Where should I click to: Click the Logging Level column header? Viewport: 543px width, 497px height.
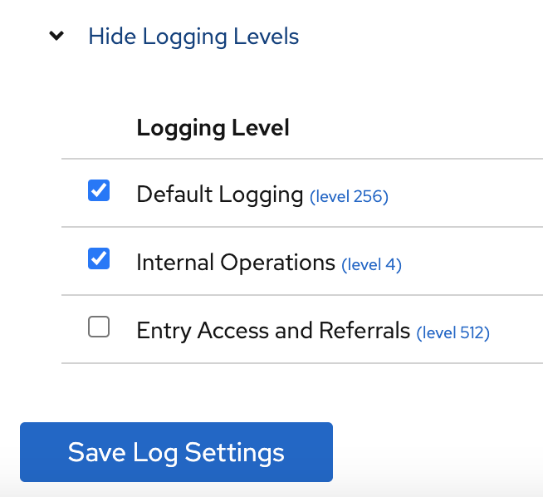pyautogui.click(x=213, y=128)
